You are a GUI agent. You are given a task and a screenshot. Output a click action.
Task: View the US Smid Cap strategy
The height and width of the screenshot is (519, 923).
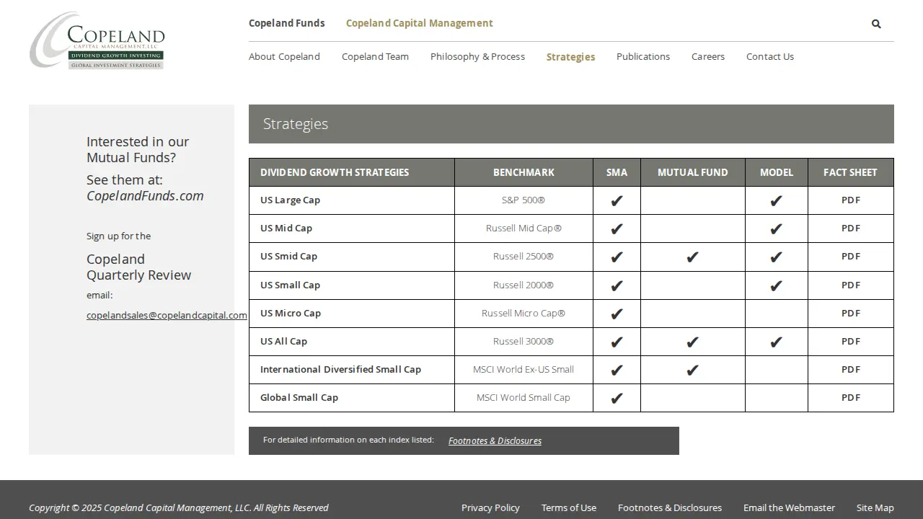pos(288,256)
